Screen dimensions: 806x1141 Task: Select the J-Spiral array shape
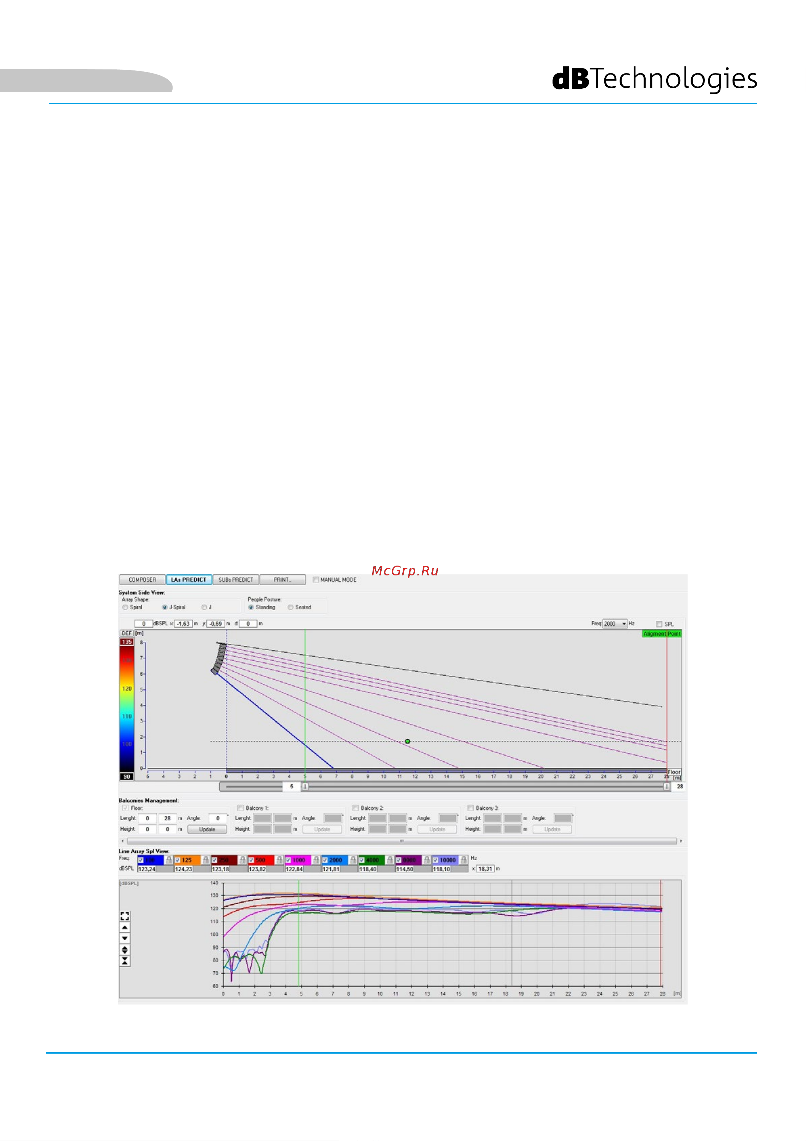pos(165,607)
